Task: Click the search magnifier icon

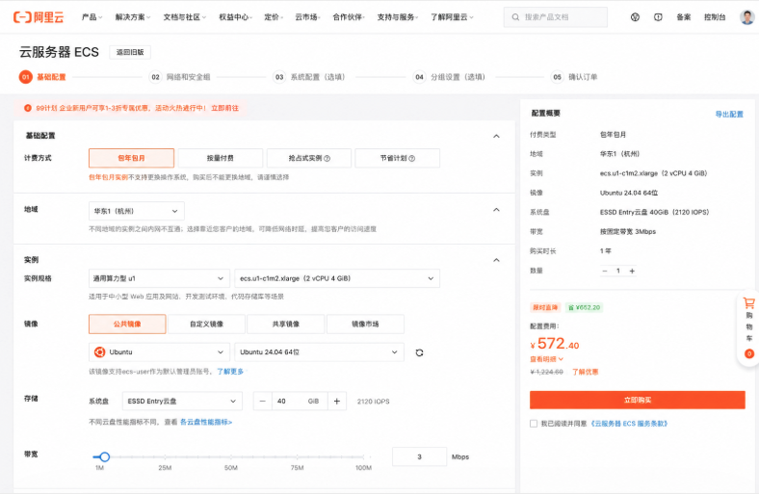Action: [x=515, y=17]
